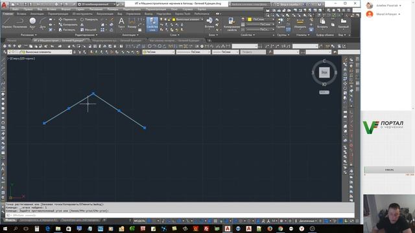Image resolution: width=415 pixels, height=233 pixels.
Task: Open Chrome from taskbar
Action: 280,228
